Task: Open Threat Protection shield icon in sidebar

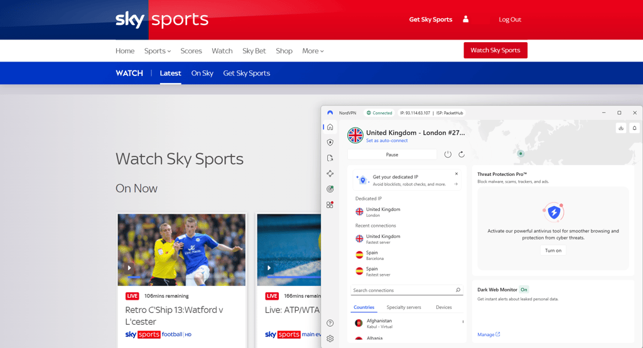Action: (x=330, y=143)
